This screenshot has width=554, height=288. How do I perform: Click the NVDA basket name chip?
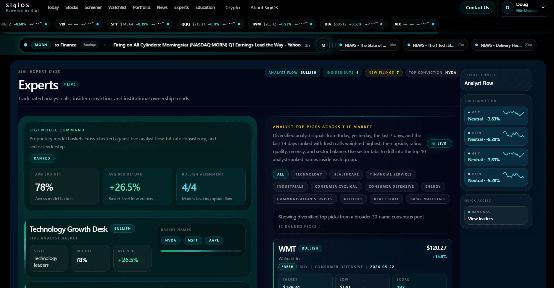coord(170,240)
